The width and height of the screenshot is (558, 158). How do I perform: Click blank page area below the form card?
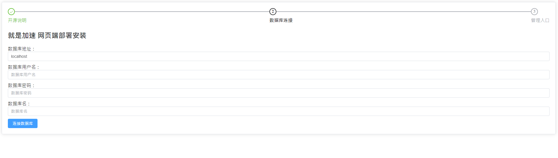click(279, 147)
